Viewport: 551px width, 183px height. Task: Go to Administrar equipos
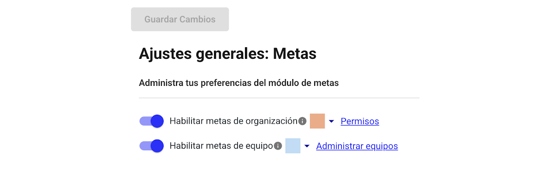tap(357, 146)
